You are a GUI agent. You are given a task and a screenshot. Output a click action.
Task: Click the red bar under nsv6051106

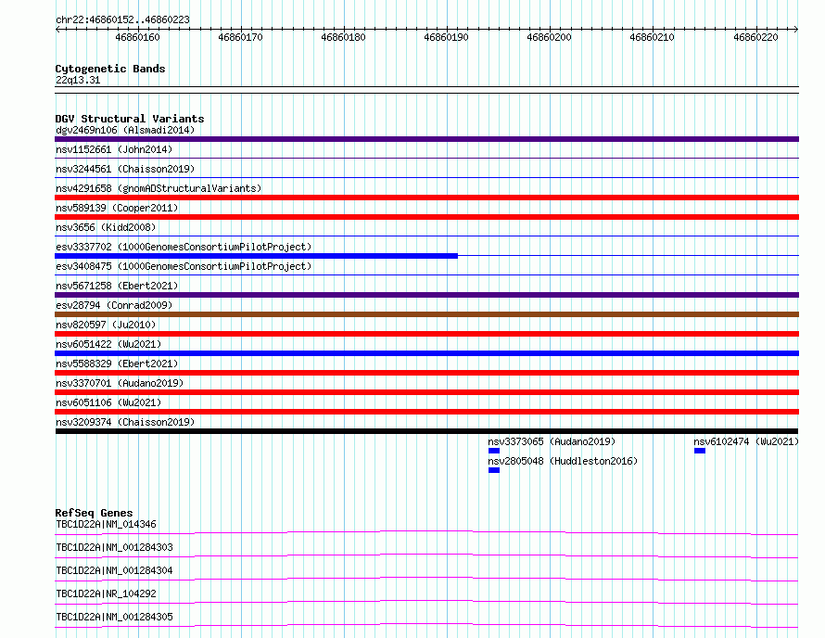[x=426, y=412]
